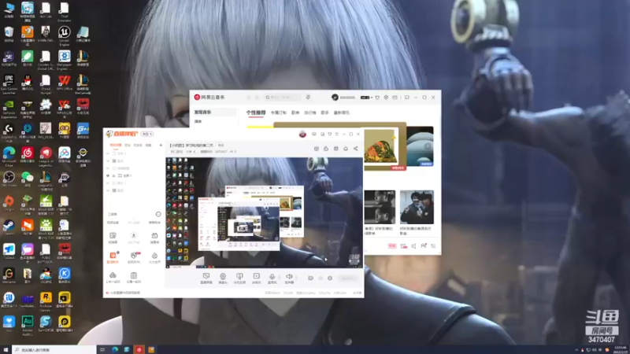Switch to 歌手 tab in NetEase Music
Viewport: 630px width, 354px height.
[x=325, y=112]
